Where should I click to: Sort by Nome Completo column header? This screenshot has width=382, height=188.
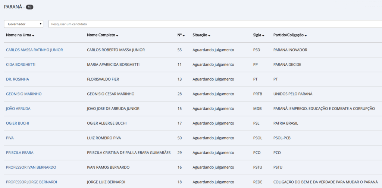tap(102, 35)
